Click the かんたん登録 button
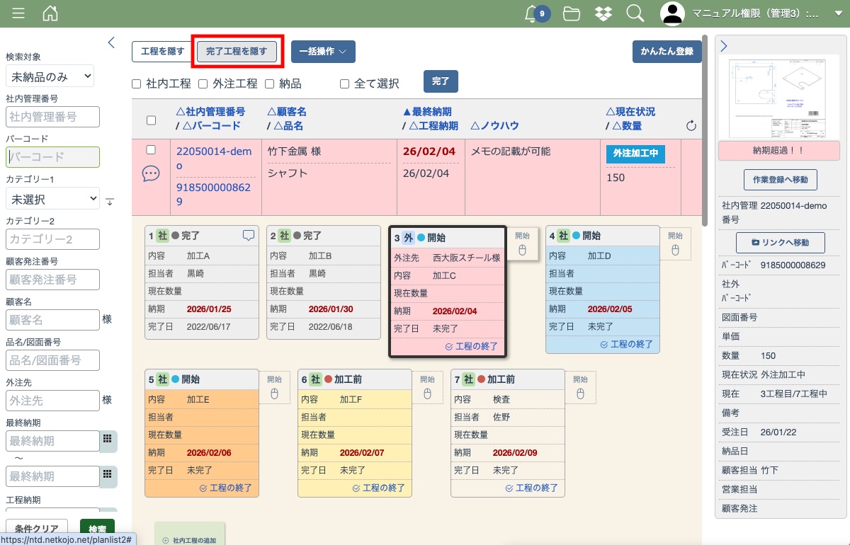This screenshot has height=545, width=850. [x=667, y=52]
